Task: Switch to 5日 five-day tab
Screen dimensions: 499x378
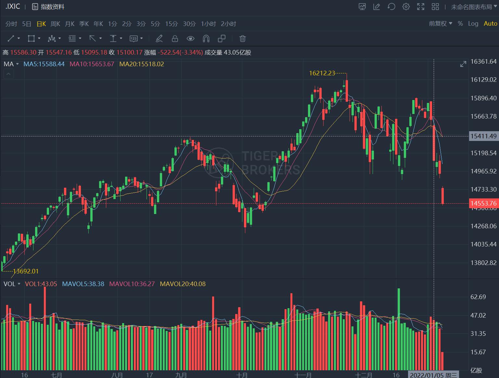Action: click(27, 24)
